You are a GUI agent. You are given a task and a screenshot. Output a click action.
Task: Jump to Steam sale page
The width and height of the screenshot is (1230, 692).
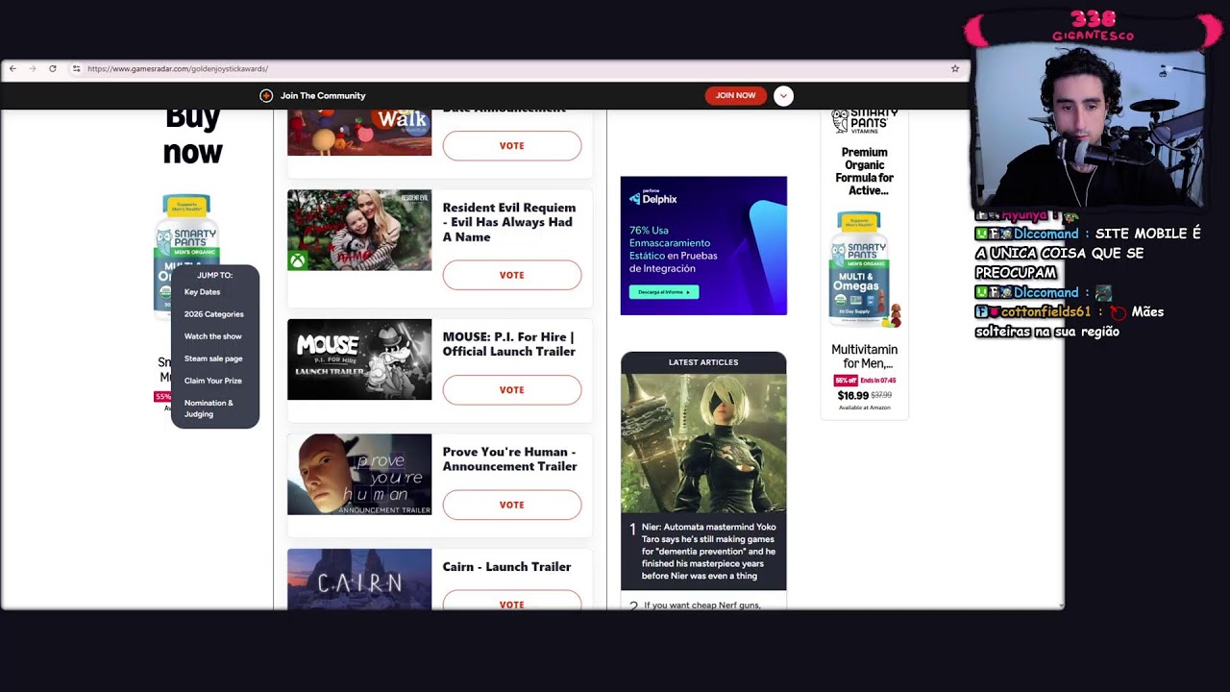(x=213, y=358)
